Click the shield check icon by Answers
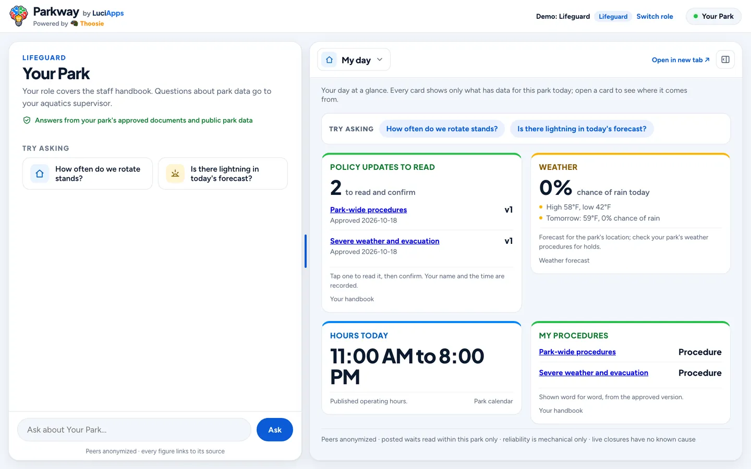 point(27,120)
